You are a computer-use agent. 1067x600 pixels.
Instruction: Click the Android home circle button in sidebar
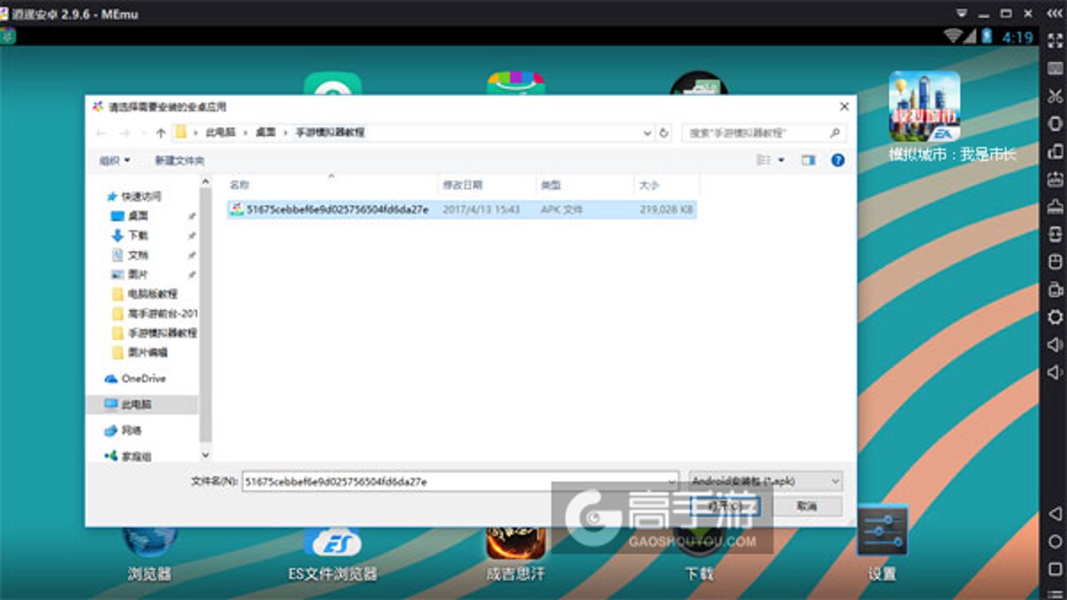coord(1054,542)
